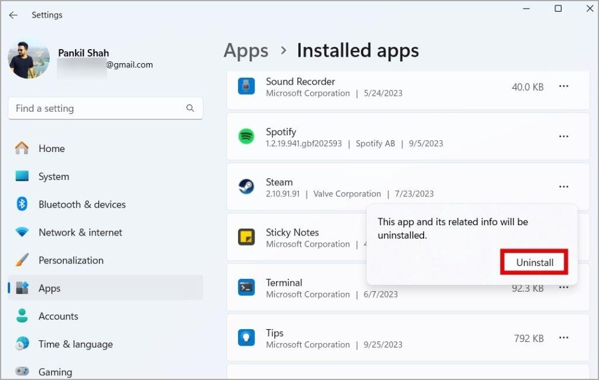Open Time & language settings

click(105, 344)
